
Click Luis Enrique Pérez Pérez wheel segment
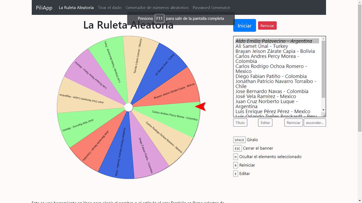pyautogui.click(x=91, y=75)
